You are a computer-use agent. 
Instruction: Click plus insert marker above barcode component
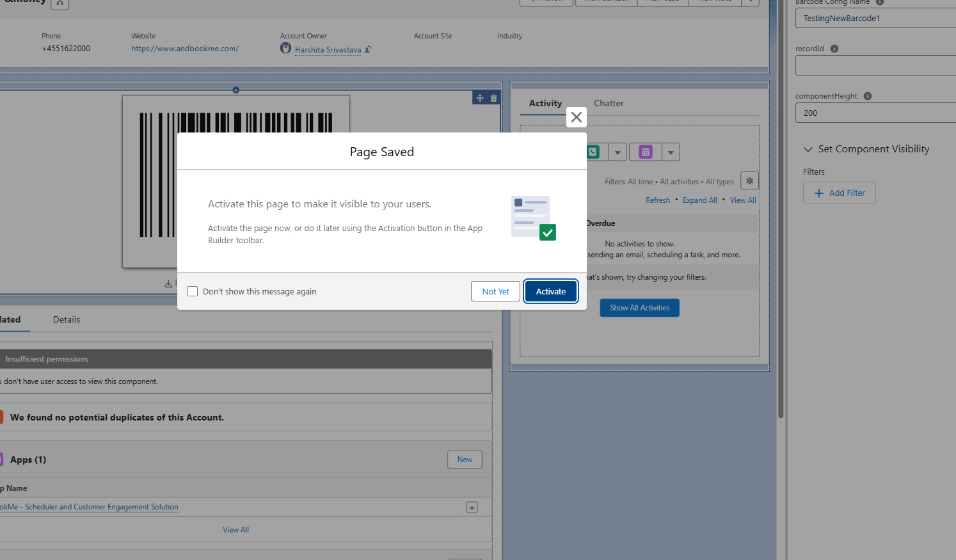(236, 90)
